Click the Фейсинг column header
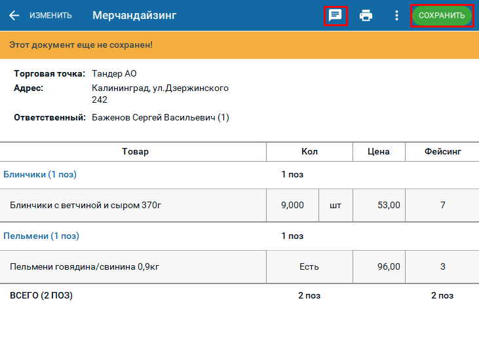This screenshot has width=479, height=345. [442, 151]
